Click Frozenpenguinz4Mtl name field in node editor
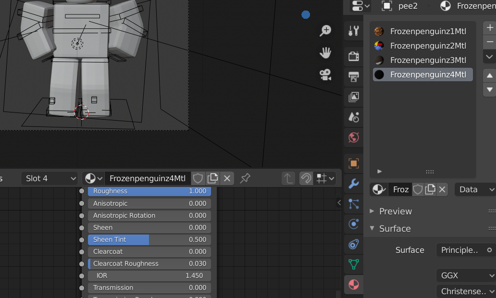 click(x=148, y=178)
